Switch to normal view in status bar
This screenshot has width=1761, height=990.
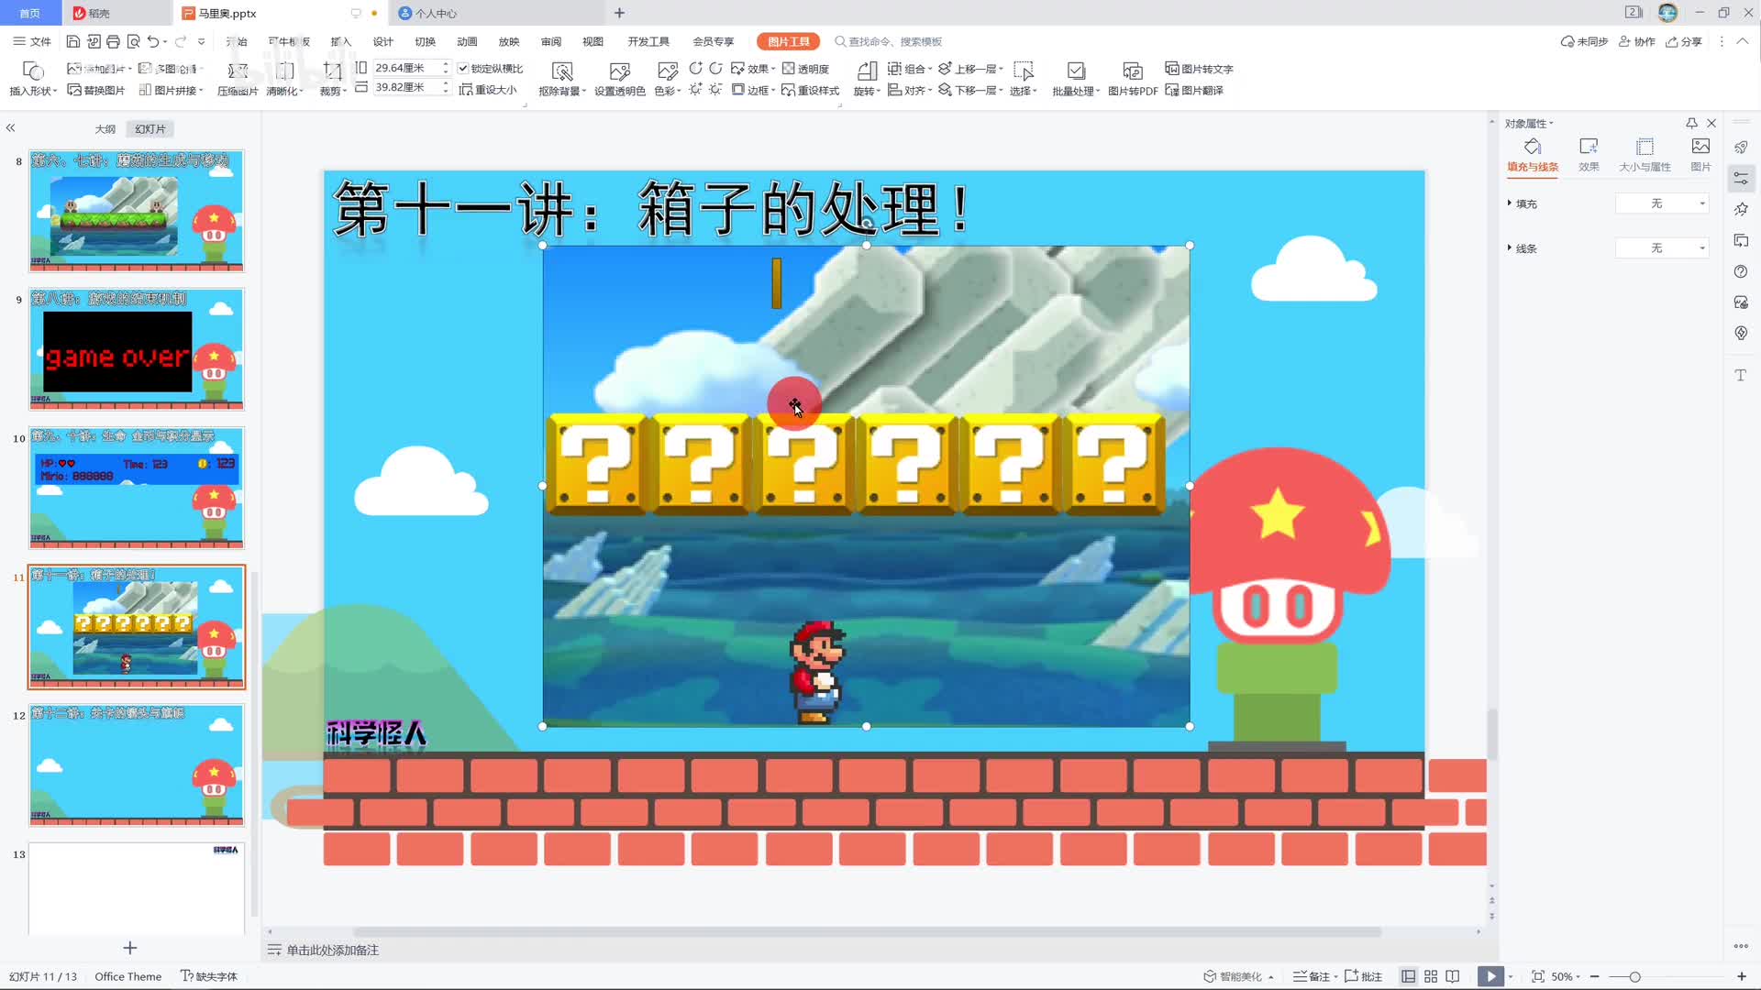coord(1408,976)
